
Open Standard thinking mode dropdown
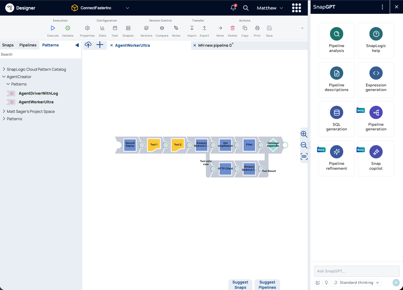coord(356,283)
